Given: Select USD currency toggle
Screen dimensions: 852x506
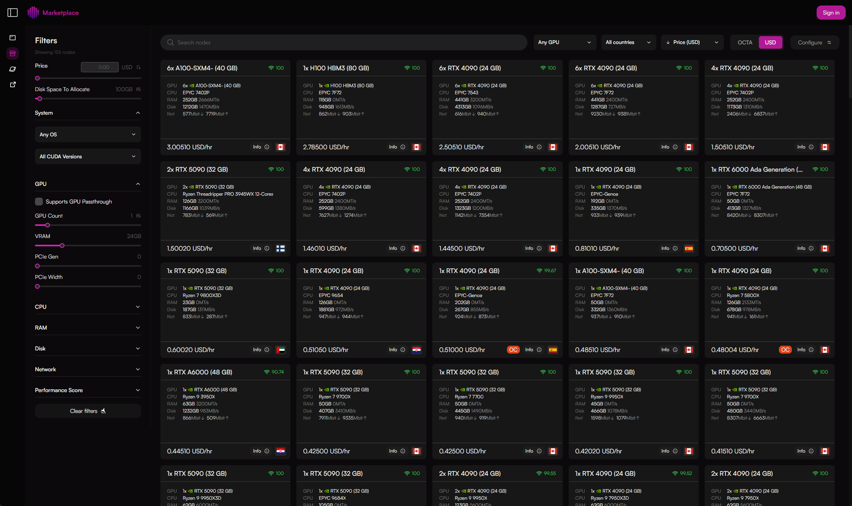Looking at the screenshot, I should (770, 42).
